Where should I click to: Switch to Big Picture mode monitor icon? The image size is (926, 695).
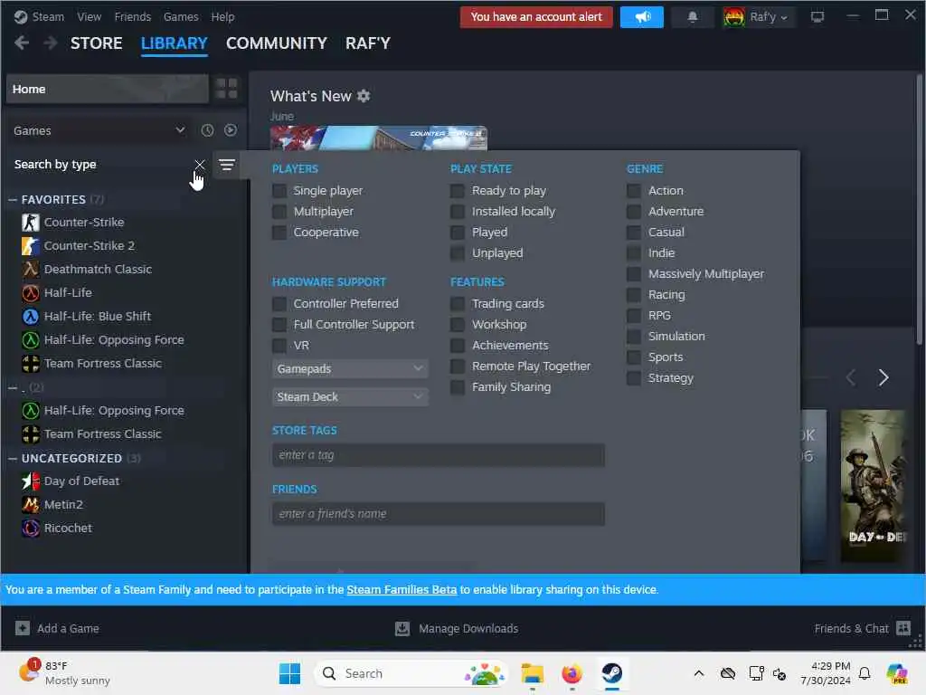[x=817, y=17]
